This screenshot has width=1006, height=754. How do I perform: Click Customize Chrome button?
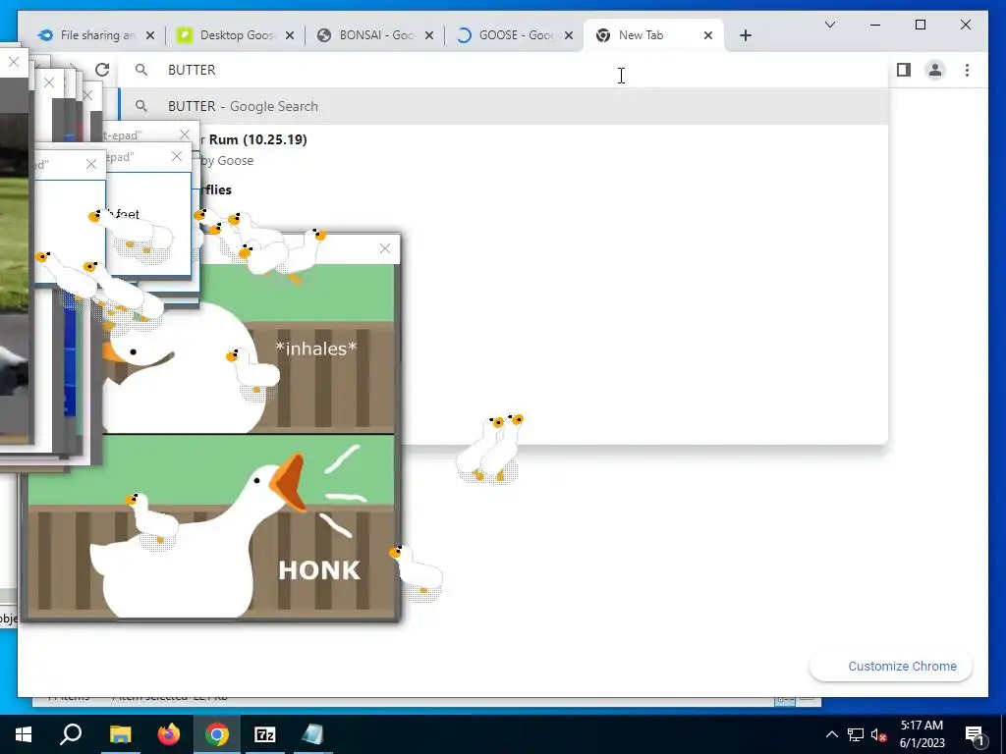coord(891,667)
